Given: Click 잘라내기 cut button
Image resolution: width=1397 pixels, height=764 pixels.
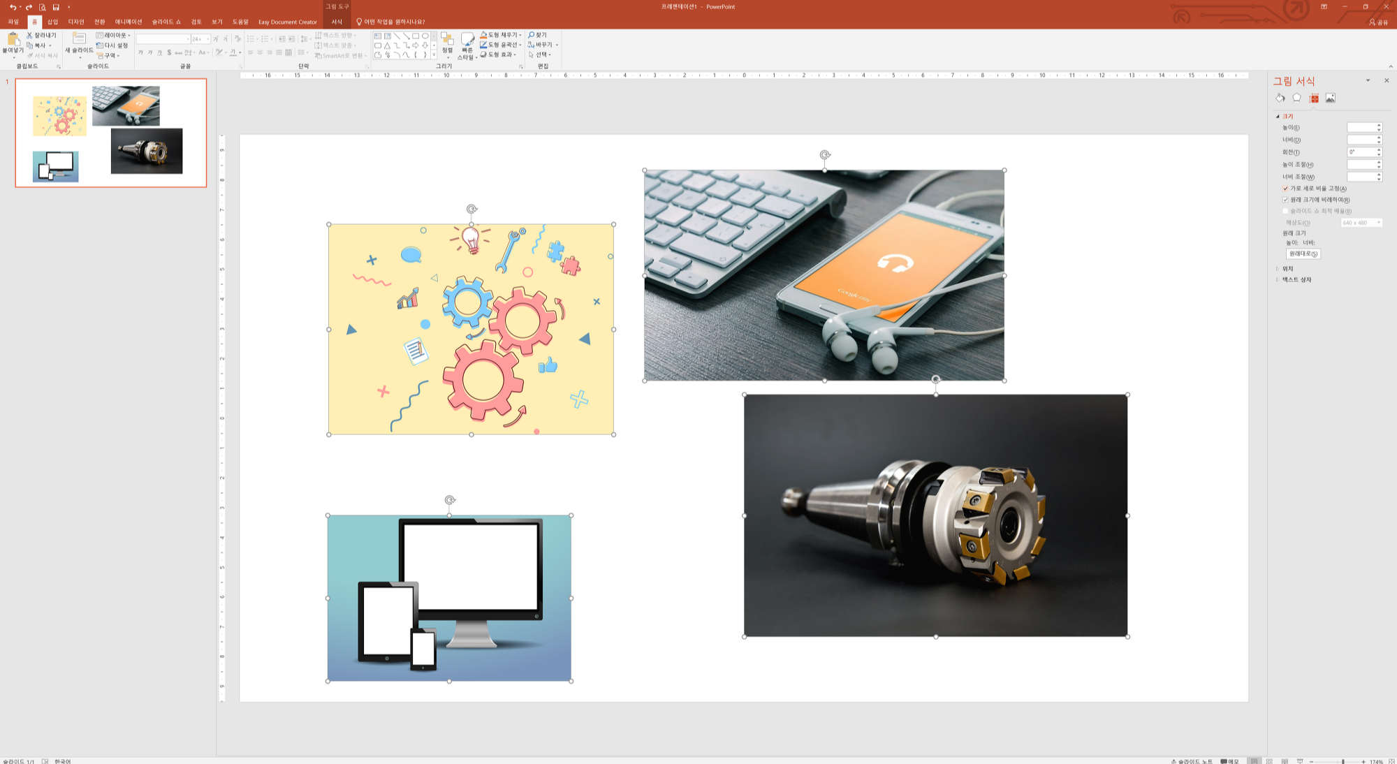Looking at the screenshot, I should 41,35.
